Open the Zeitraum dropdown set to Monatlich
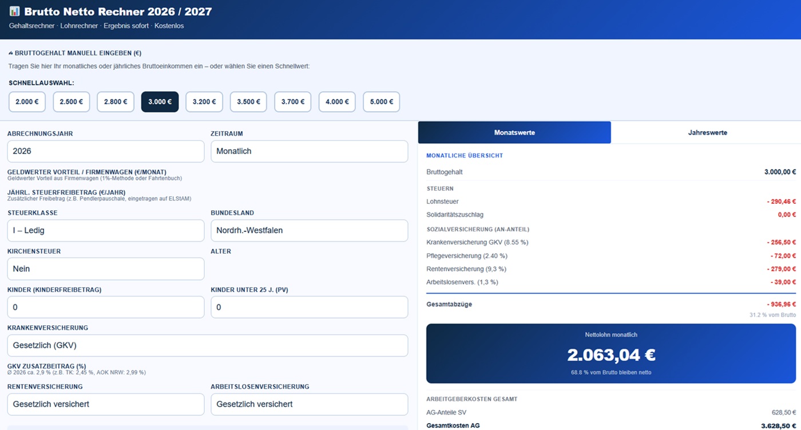The image size is (801, 430). click(310, 152)
